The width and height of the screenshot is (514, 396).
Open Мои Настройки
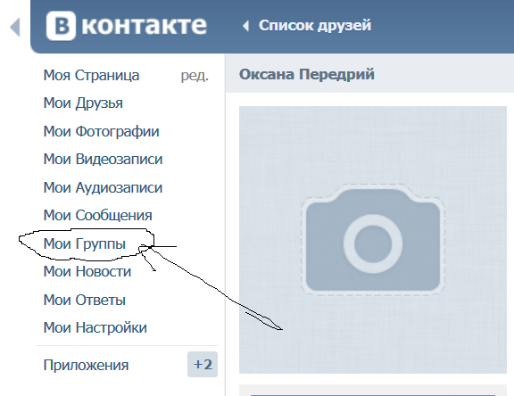coord(95,328)
